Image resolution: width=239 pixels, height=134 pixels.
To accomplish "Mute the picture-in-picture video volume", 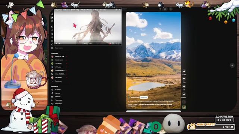I will pyautogui.click(x=59, y=44).
